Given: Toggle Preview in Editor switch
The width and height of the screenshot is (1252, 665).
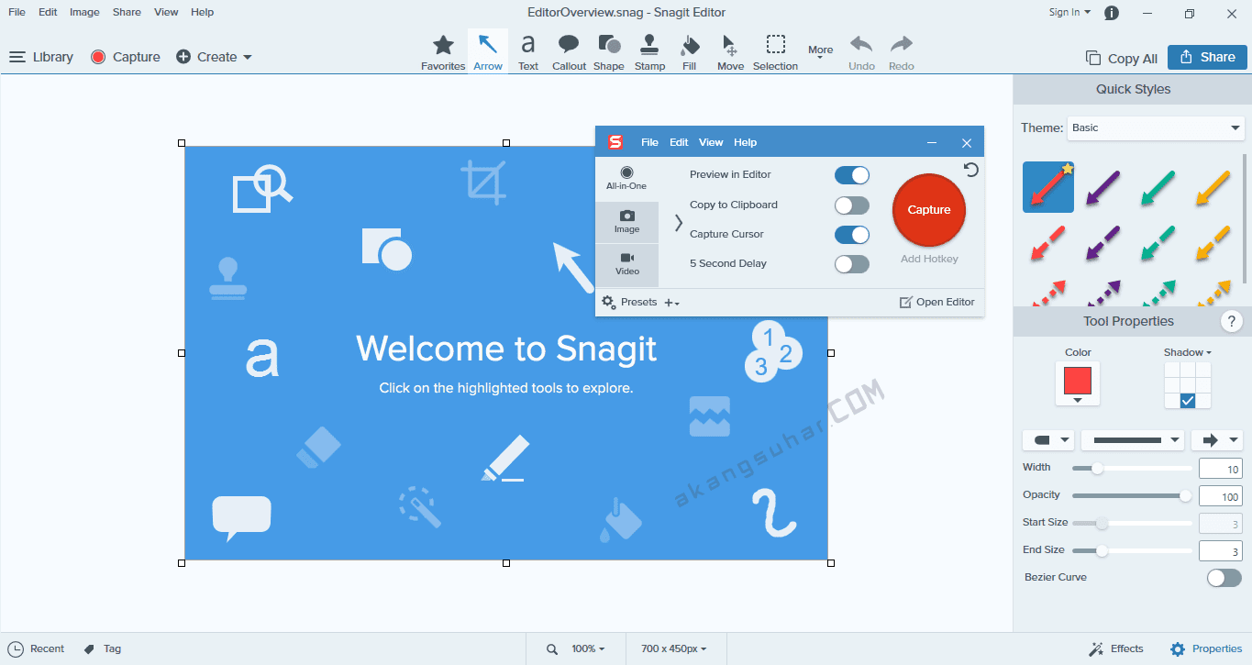Looking at the screenshot, I should pos(851,175).
